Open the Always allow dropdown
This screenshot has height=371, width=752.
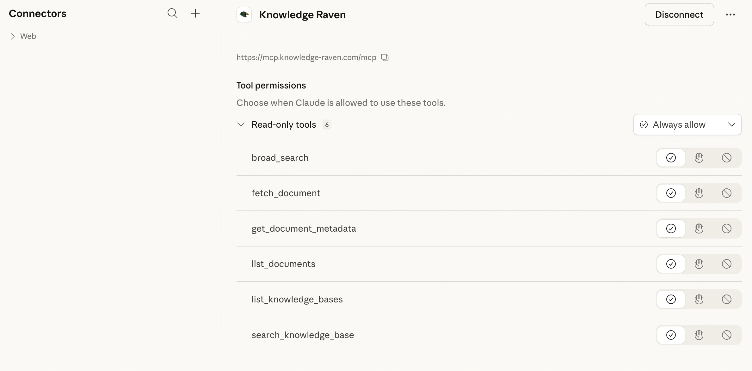tap(687, 125)
